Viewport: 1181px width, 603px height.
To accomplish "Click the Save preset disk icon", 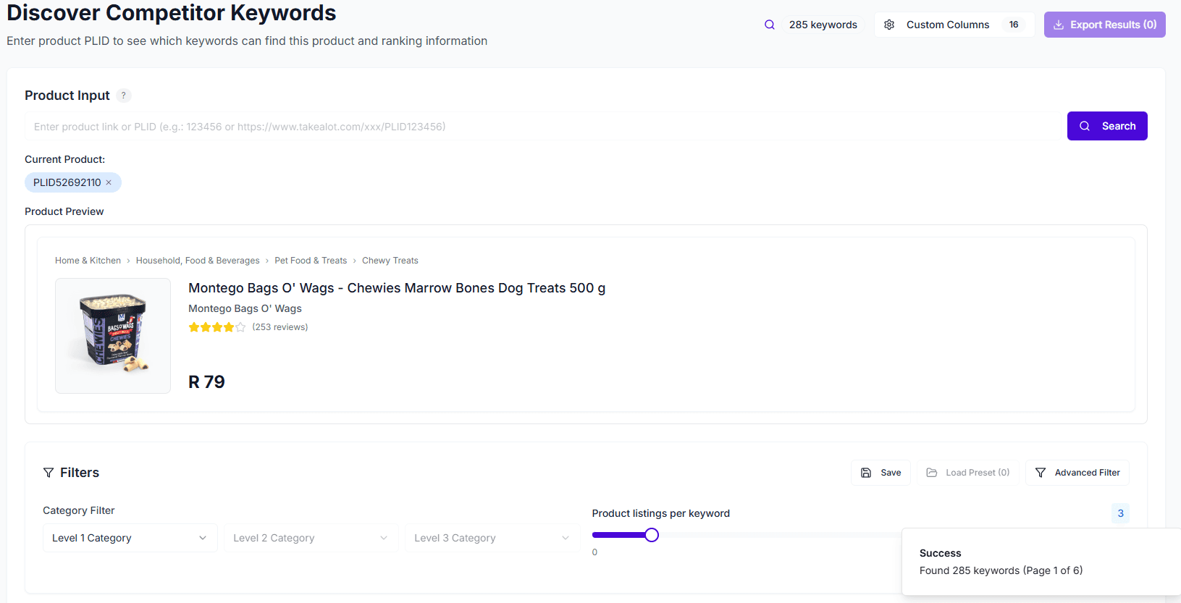I will (x=866, y=473).
